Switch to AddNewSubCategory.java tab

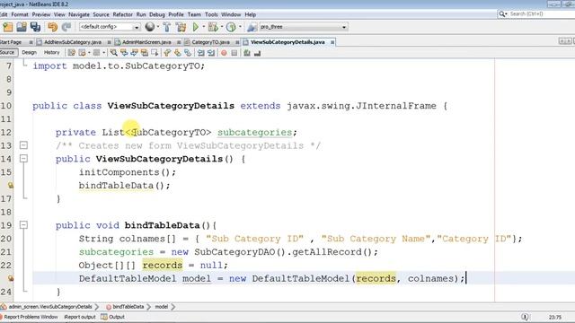pyautogui.click(x=73, y=42)
